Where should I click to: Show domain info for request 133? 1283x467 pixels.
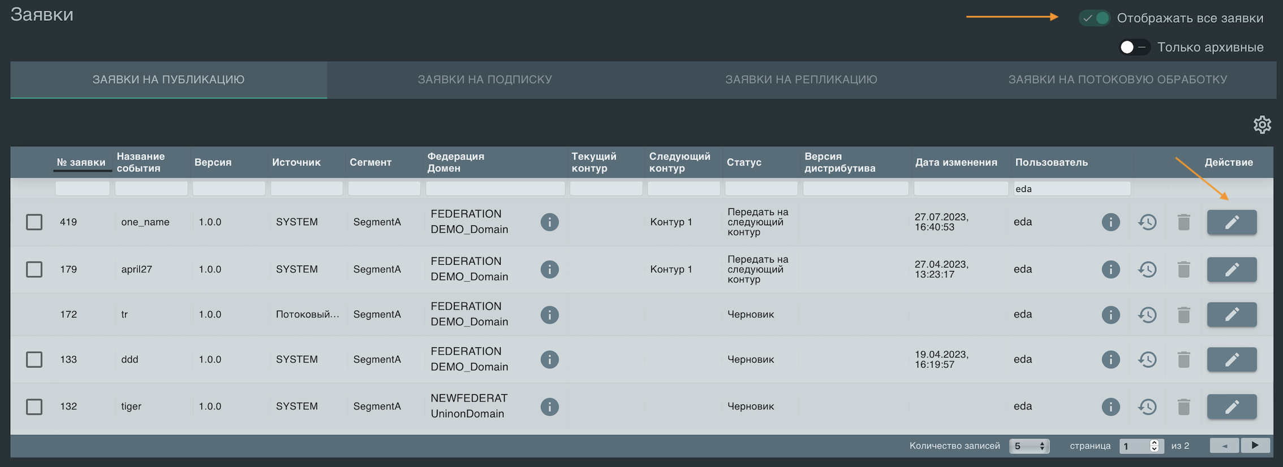click(x=549, y=360)
